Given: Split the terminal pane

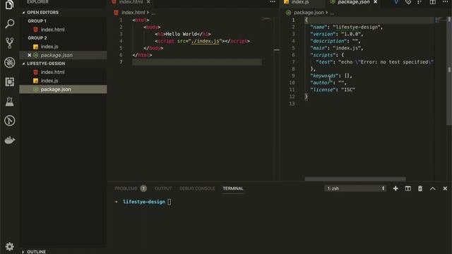Looking at the screenshot, I should click(408, 188).
